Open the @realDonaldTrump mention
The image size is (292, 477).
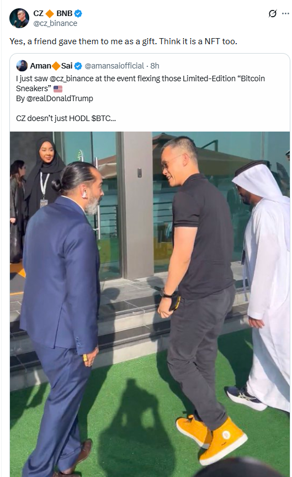pos(60,98)
